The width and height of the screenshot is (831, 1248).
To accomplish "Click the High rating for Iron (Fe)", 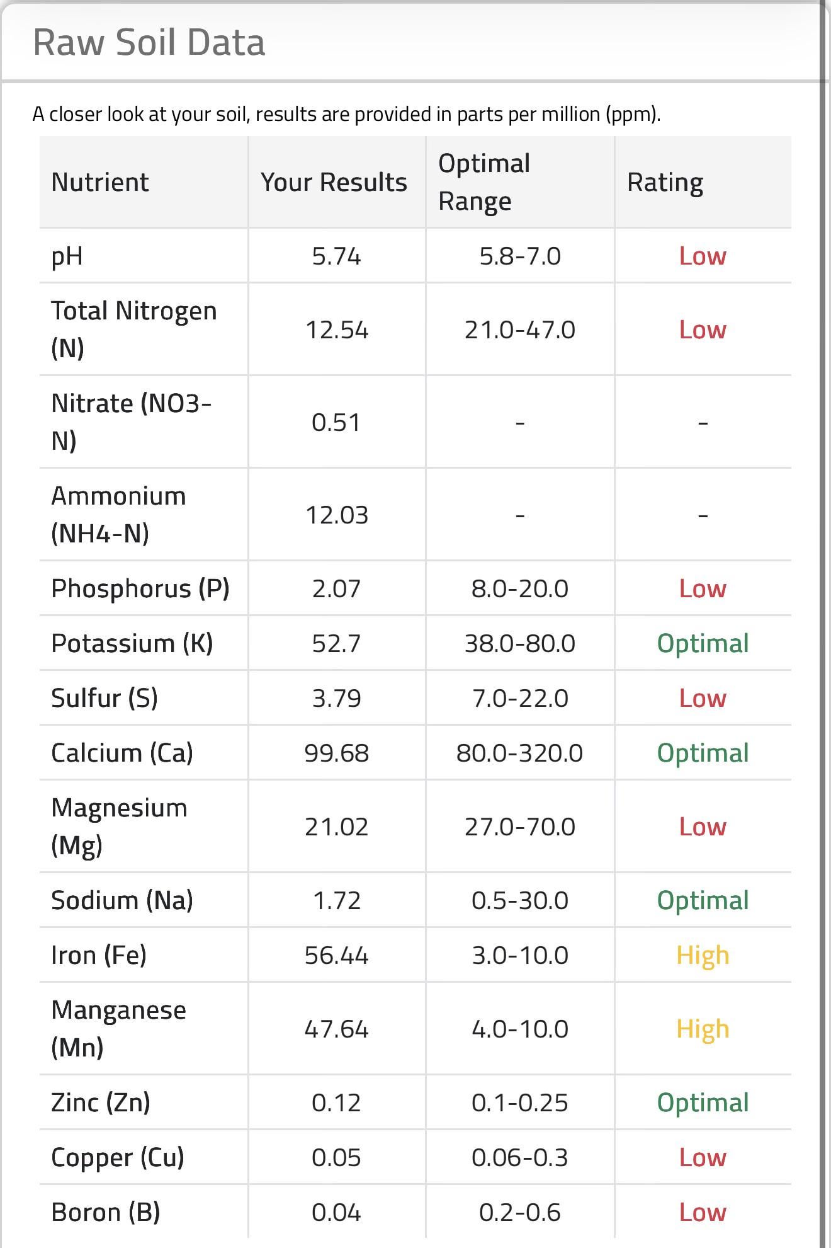I will [x=703, y=955].
